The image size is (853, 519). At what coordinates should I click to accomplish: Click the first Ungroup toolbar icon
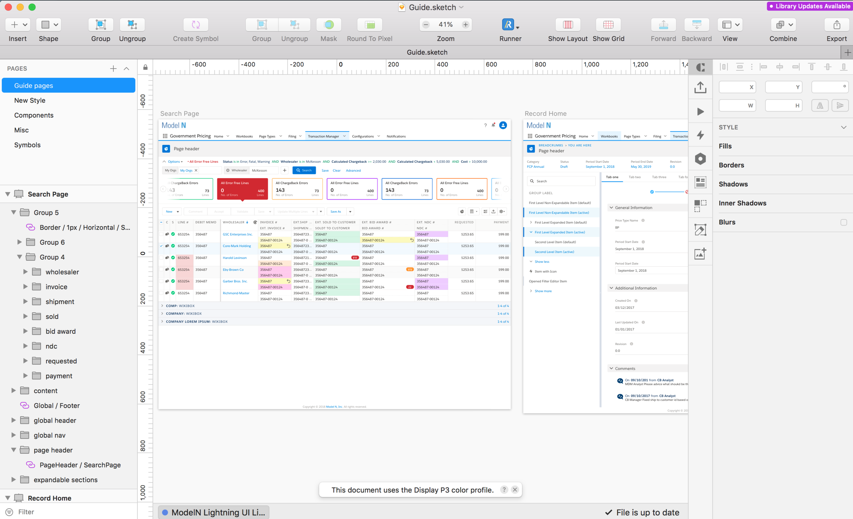(x=132, y=25)
